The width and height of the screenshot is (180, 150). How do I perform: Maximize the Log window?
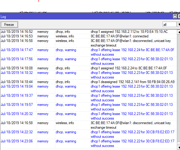click(175, 16)
